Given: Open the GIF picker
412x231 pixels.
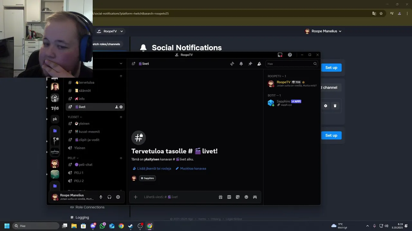Looking at the screenshot, I should (x=229, y=197).
